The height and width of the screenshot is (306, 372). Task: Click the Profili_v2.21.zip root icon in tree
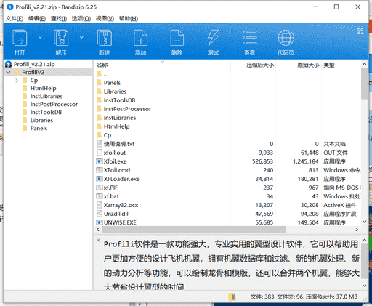tap(9, 64)
